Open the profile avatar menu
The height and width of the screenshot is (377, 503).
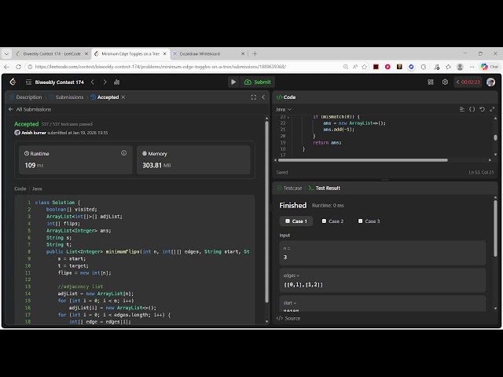coord(490,82)
